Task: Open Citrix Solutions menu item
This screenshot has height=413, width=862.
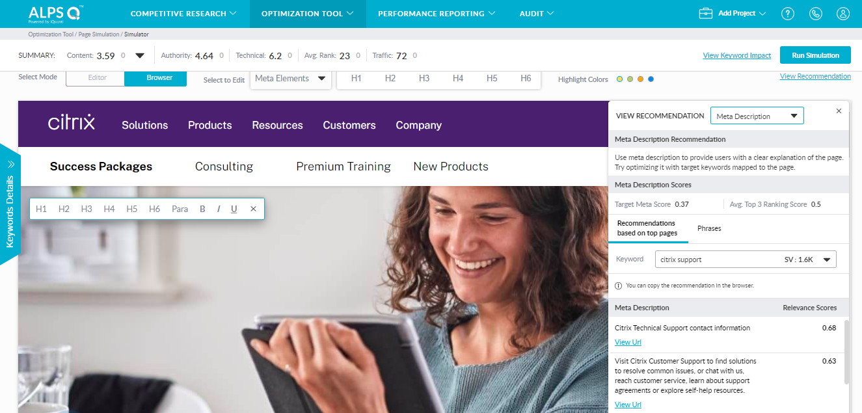Action: 144,125
